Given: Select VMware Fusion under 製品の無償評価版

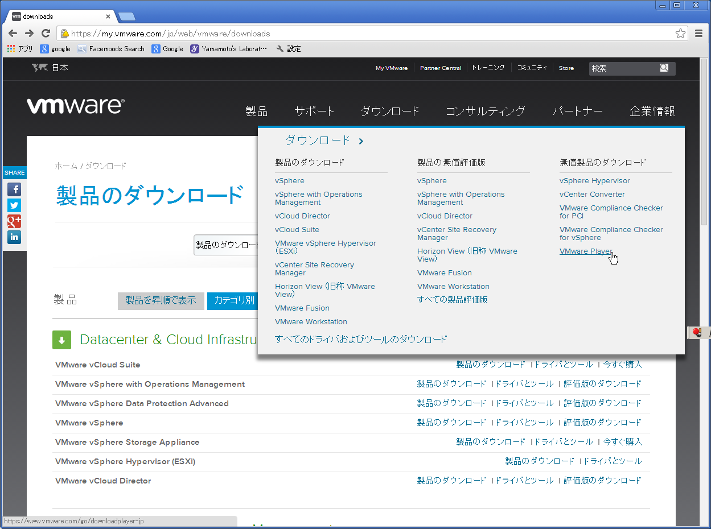Looking at the screenshot, I should click(445, 273).
